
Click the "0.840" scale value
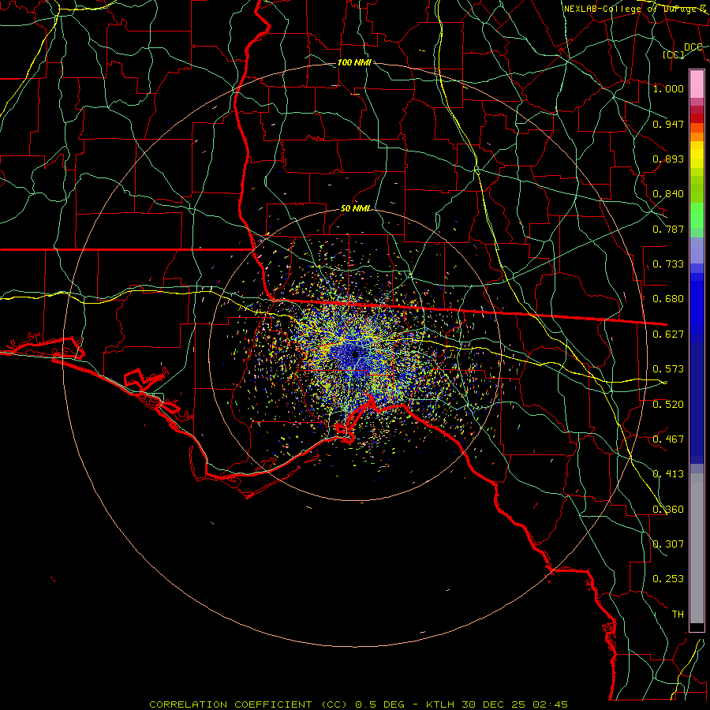click(x=668, y=194)
